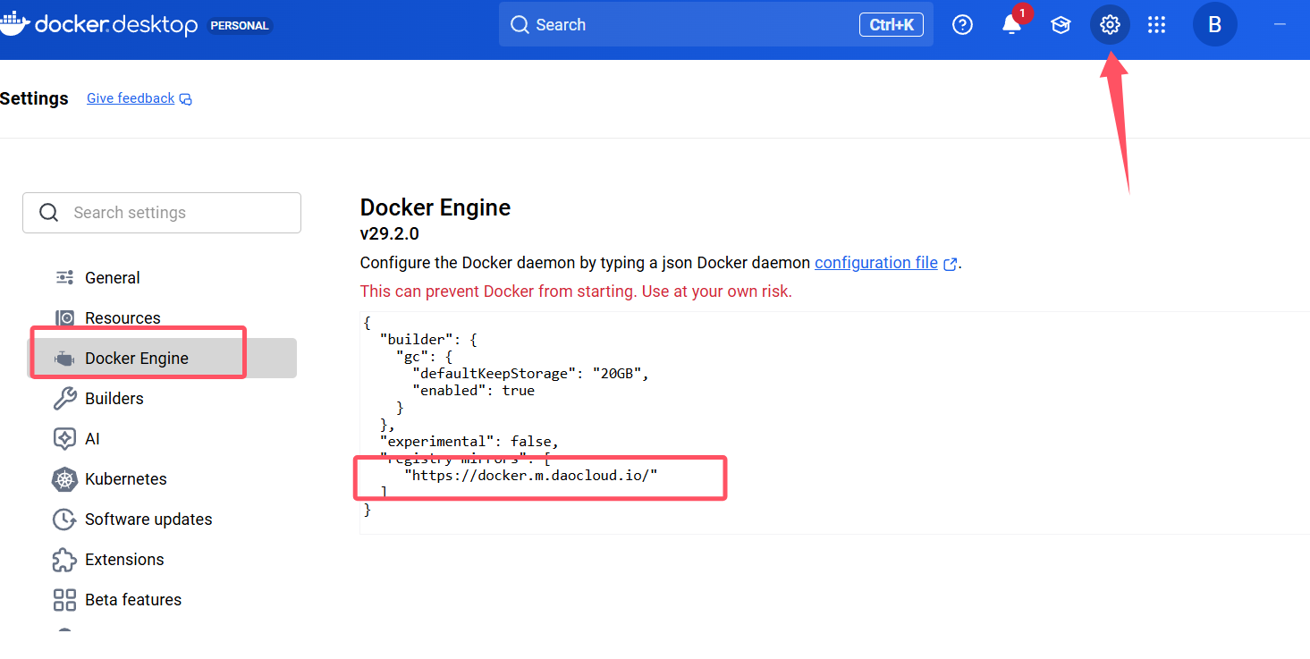Click the Docker Desktop whale logo
1310x659 pixels.
(14, 23)
